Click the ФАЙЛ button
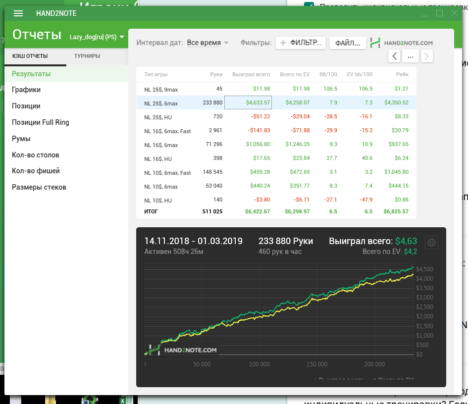The image size is (468, 404). [x=348, y=43]
